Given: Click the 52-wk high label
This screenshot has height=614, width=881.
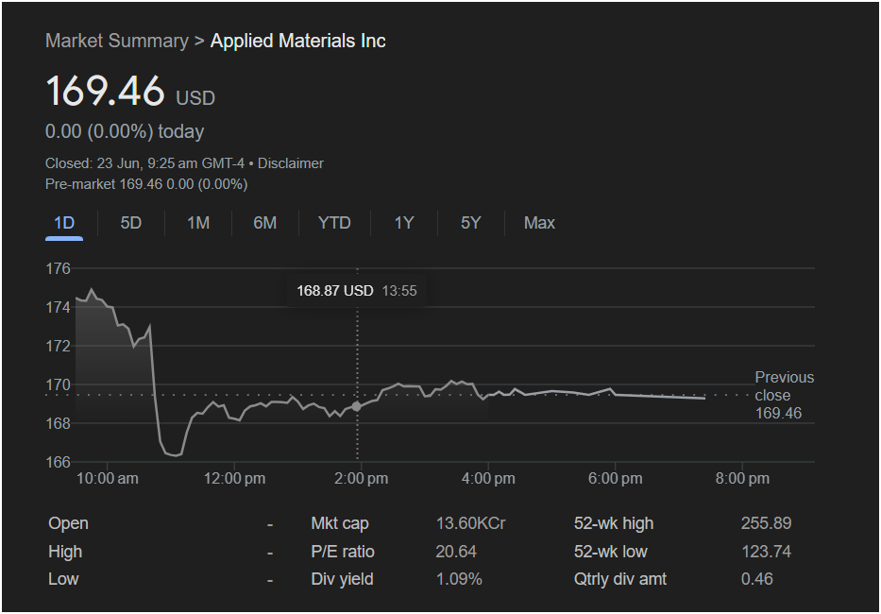Looking at the screenshot, I should coord(614,523).
